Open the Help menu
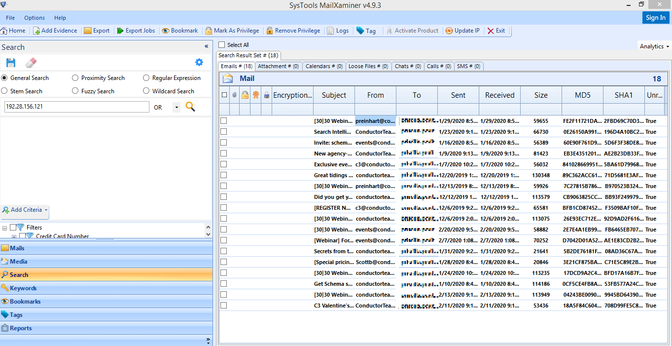672x346 pixels. tap(60, 18)
